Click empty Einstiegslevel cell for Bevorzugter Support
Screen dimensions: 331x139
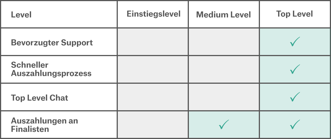(x=153, y=42)
